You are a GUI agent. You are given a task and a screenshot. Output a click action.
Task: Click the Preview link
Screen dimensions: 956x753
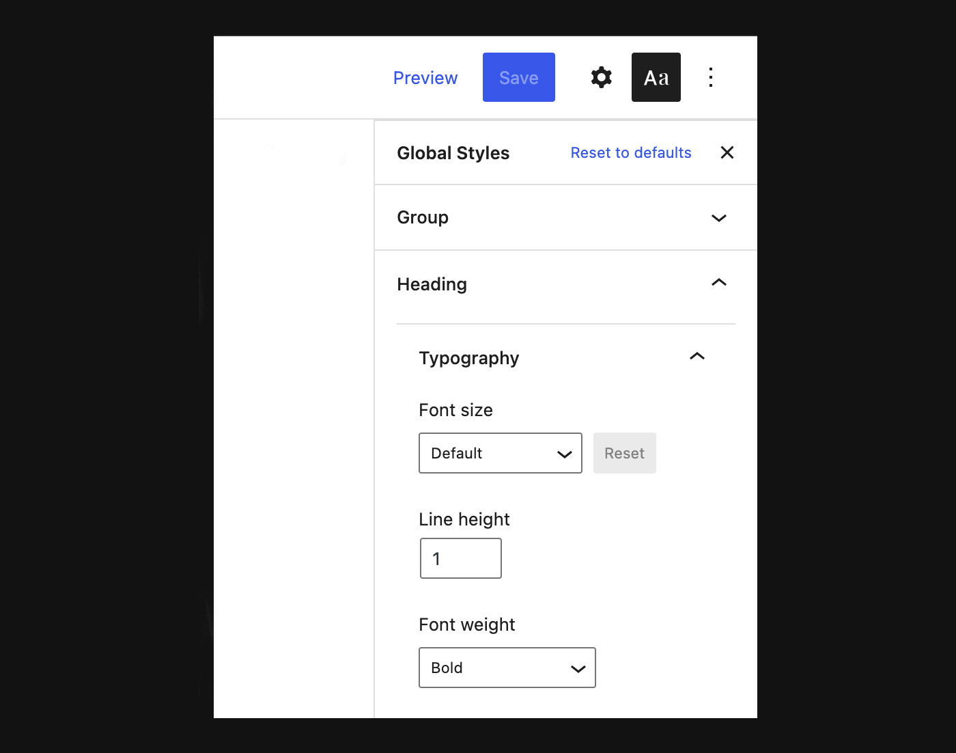point(425,78)
